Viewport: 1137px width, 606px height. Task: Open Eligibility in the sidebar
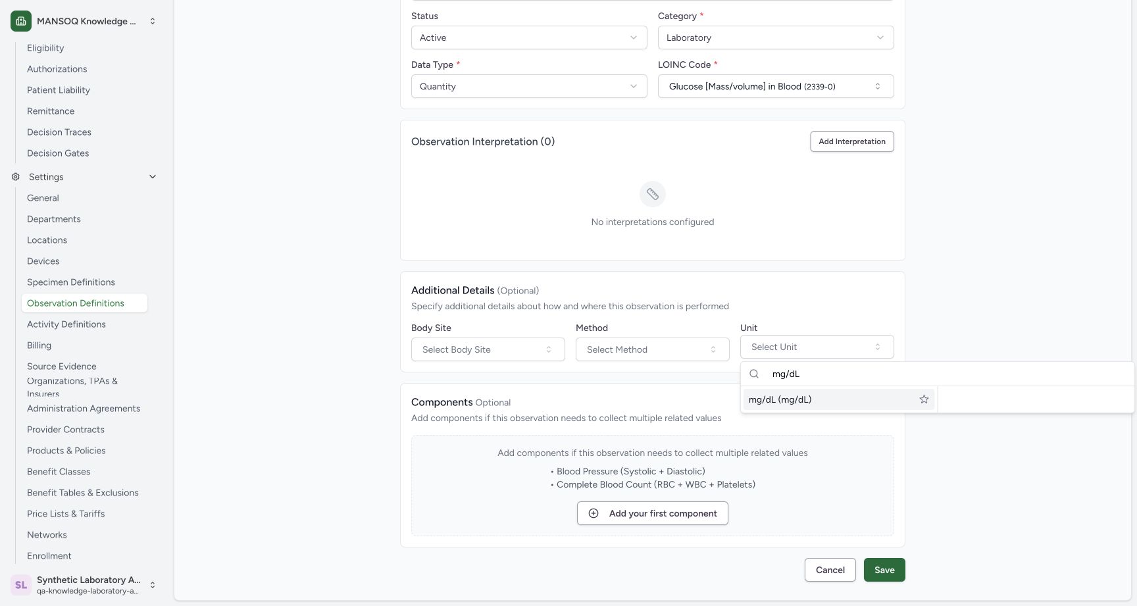pyautogui.click(x=45, y=48)
